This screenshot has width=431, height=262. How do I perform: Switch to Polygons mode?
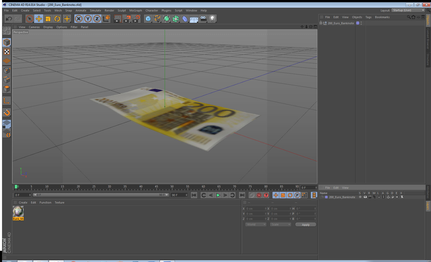coord(7,89)
